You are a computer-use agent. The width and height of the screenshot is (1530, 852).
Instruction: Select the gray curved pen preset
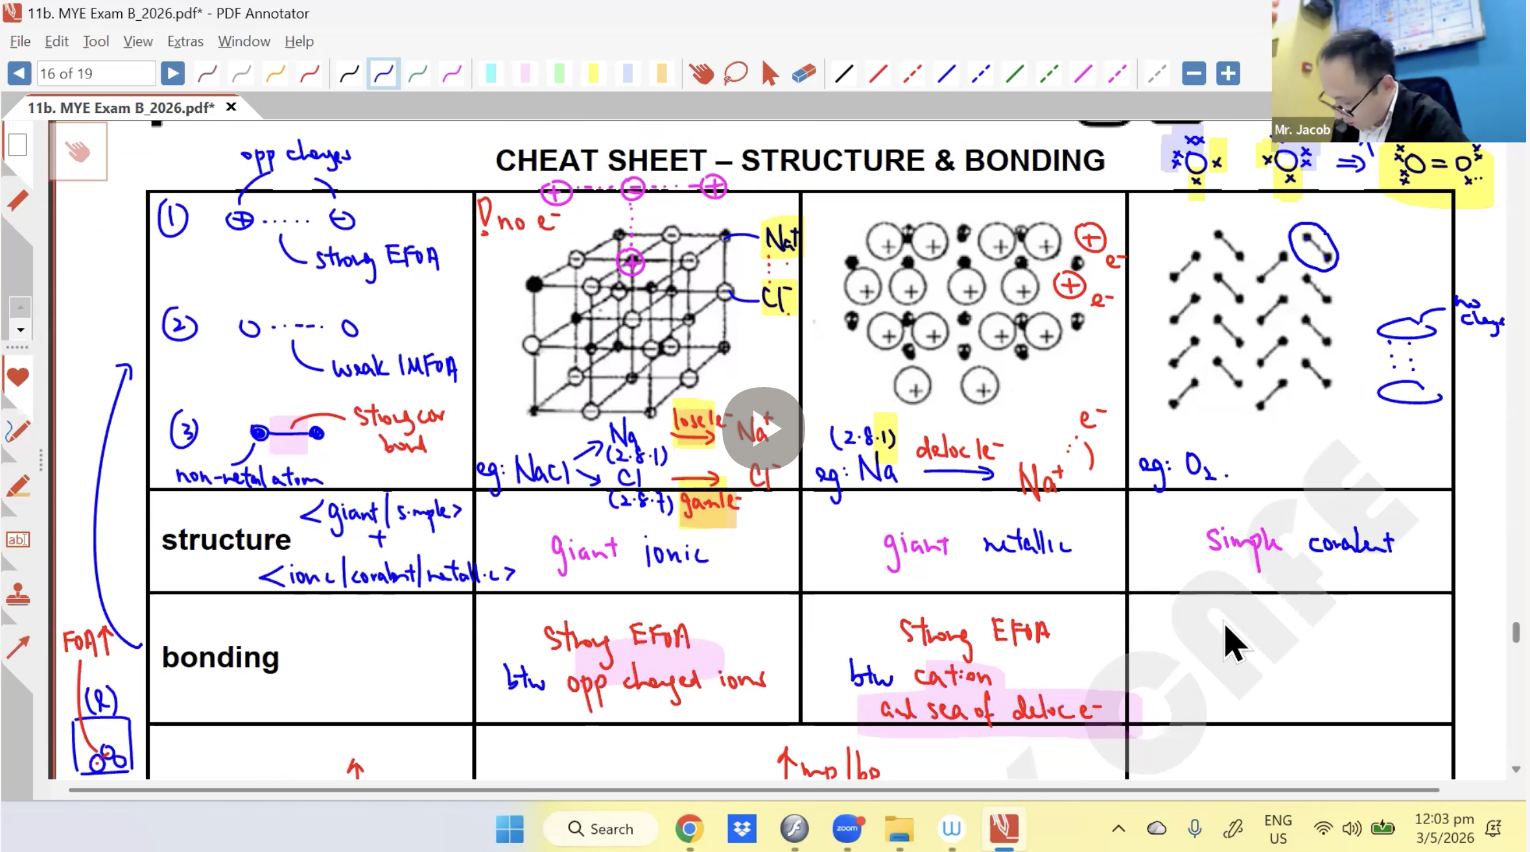click(x=242, y=73)
